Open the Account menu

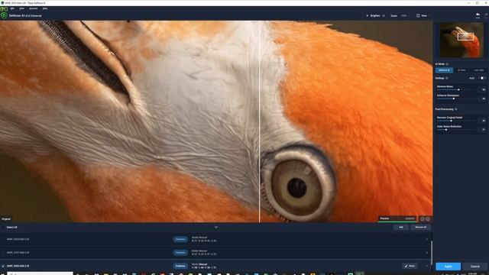point(34,8)
